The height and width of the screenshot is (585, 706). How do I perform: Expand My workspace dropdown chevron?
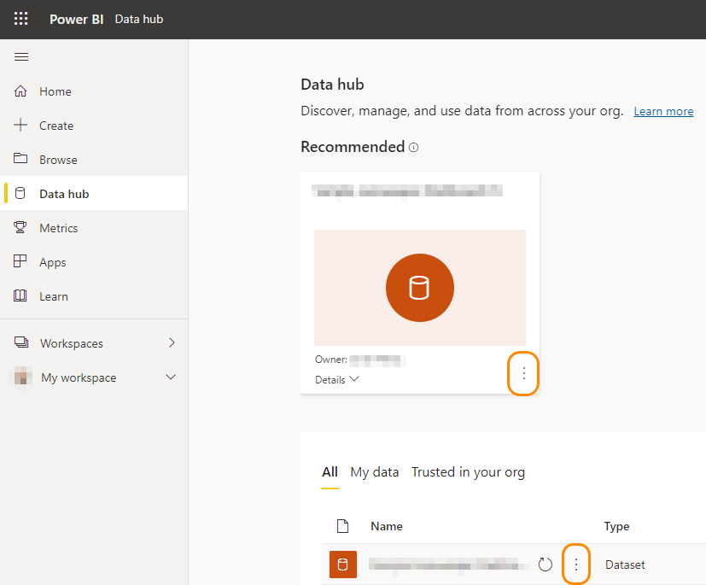pos(171,377)
